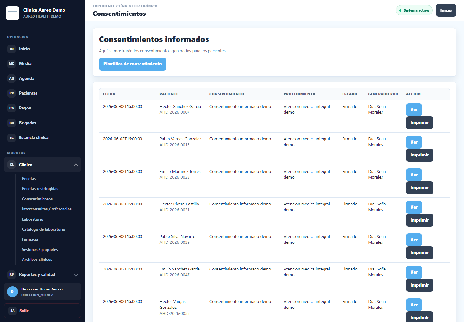Open Estancia clínica
The height and width of the screenshot is (322, 464).
coord(42,138)
